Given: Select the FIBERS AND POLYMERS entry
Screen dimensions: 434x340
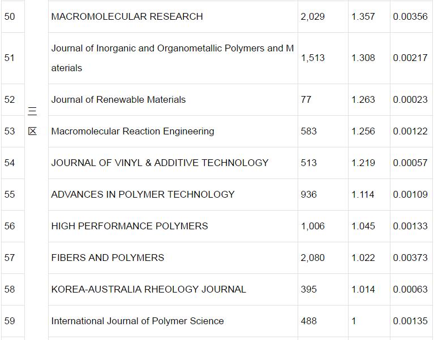Looking at the screenshot, I should tap(108, 258).
